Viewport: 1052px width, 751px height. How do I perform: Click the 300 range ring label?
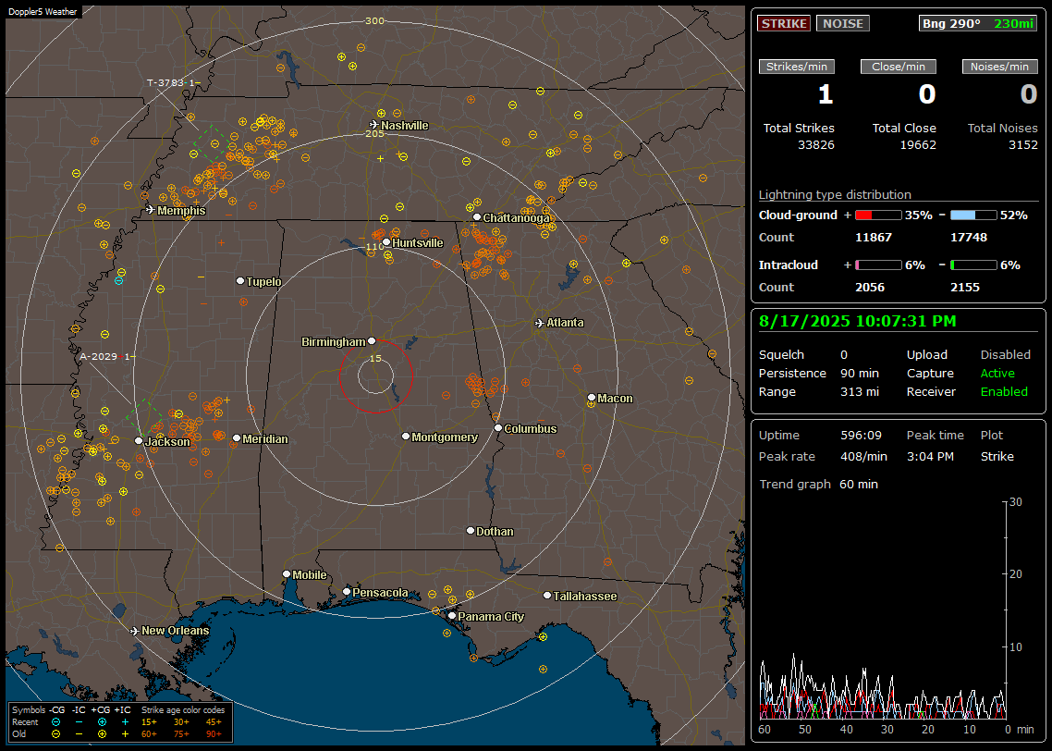click(375, 20)
